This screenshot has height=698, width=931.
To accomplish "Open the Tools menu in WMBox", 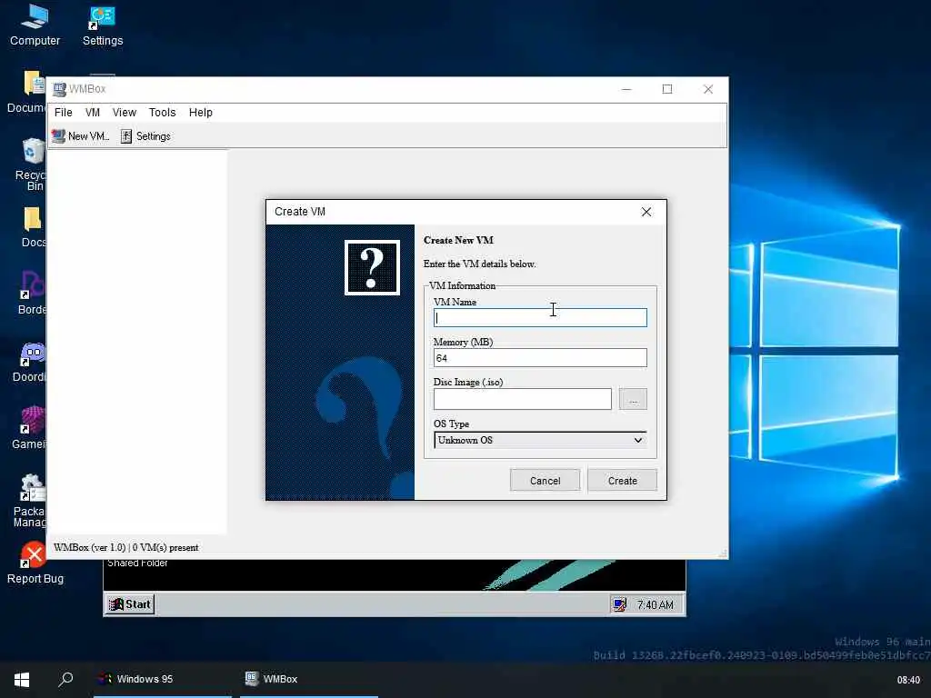I will pos(162,112).
